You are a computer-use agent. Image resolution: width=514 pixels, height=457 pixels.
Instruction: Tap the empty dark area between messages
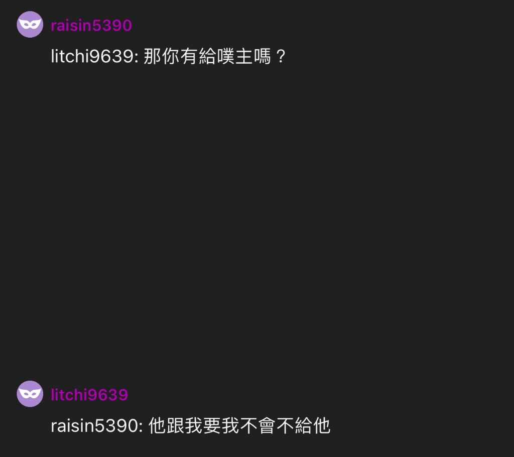pos(257,223)
